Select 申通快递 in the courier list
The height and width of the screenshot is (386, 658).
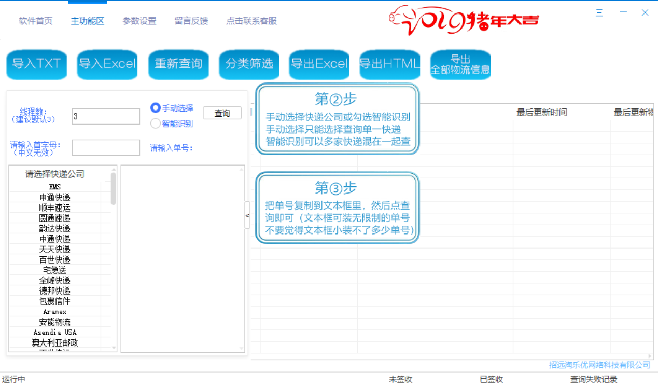[x=55, y=197]
